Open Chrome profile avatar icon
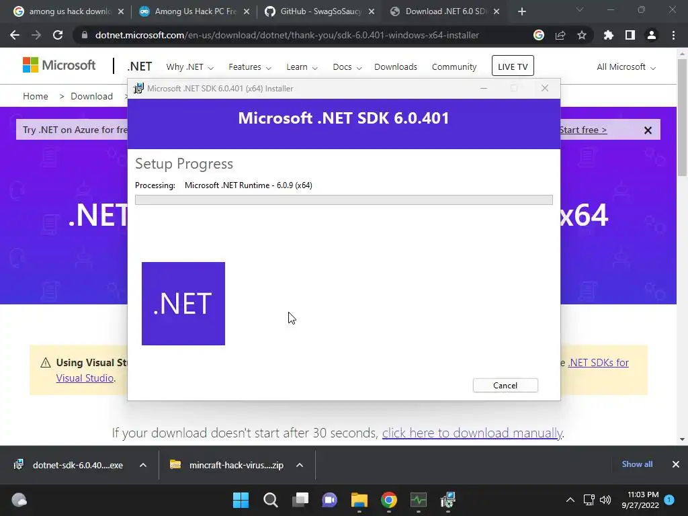The image size is (688, 516). pos(652,35)
